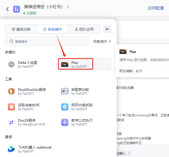Select BI图表功能 plugin name
169x157 pixels.
(x=80, y=90)
